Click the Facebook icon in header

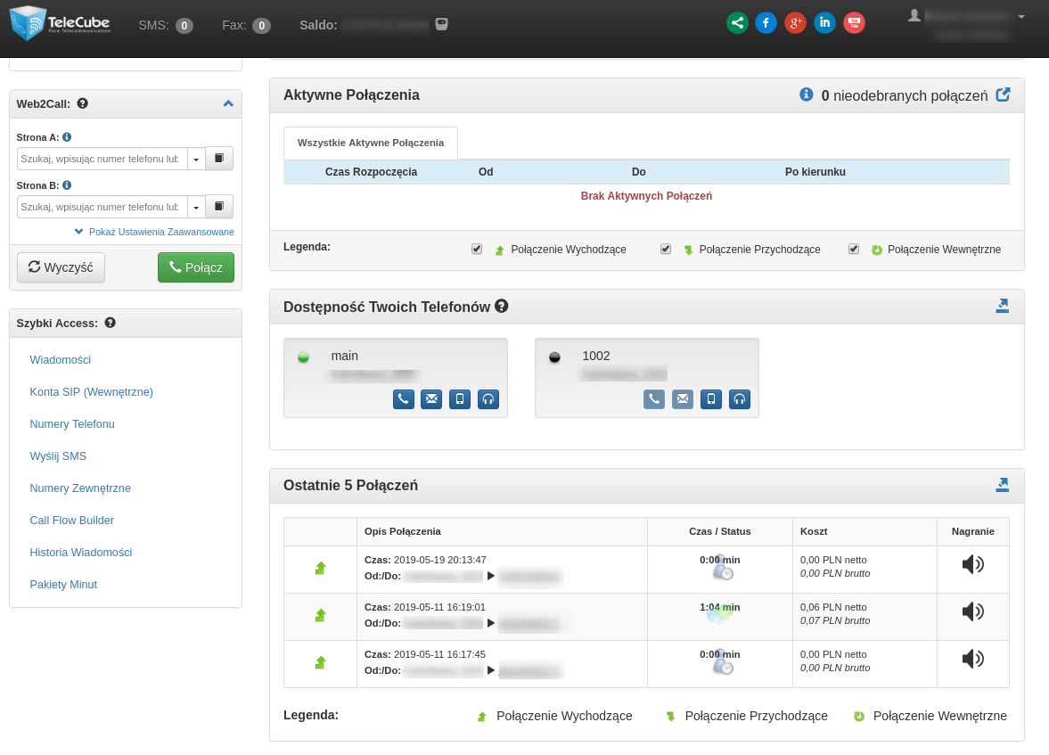766,23
